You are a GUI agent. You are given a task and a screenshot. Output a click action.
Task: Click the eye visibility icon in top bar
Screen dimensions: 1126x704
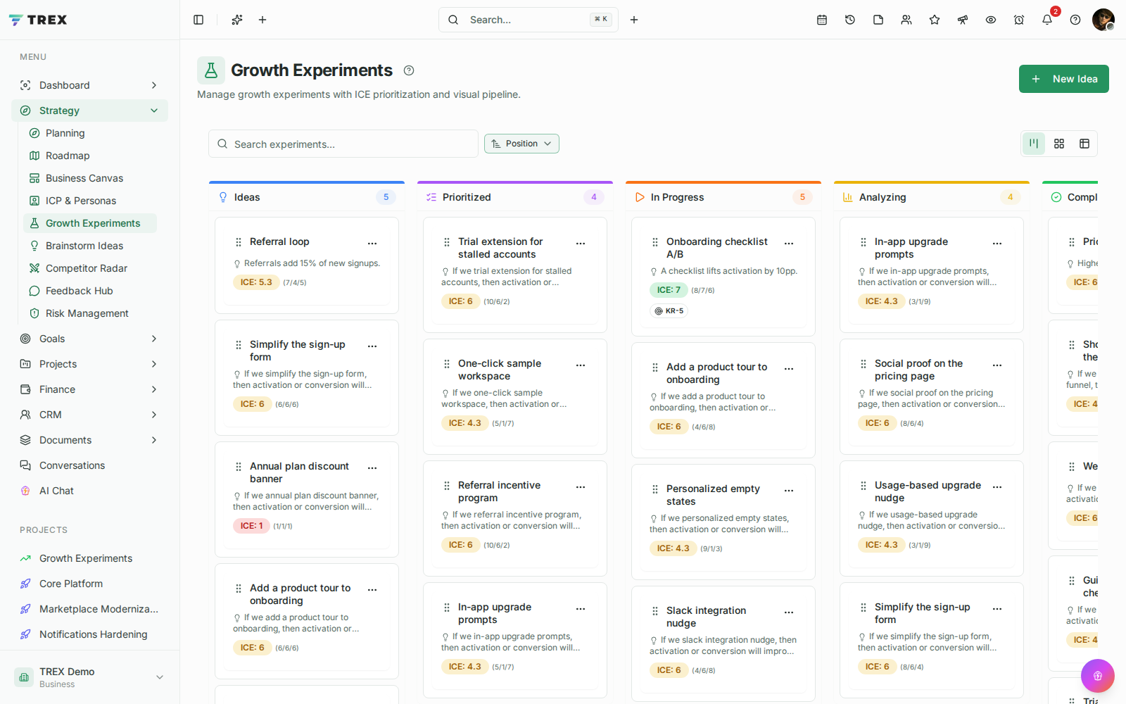(991, 20)
